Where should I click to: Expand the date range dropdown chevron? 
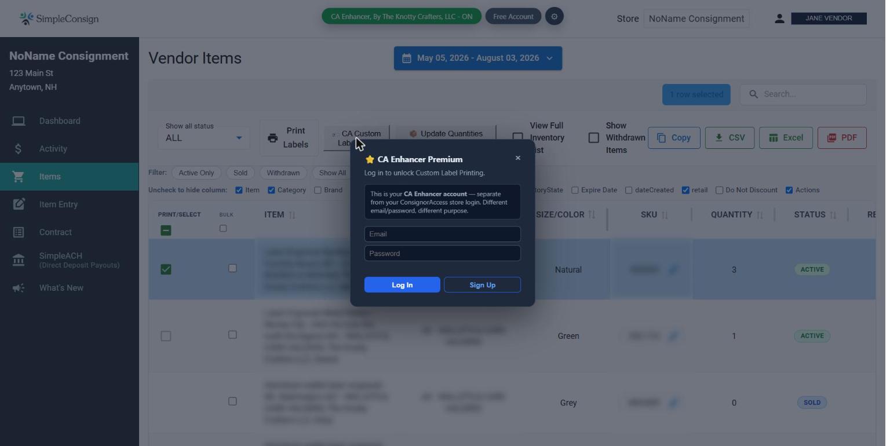[x=549, y=59]
